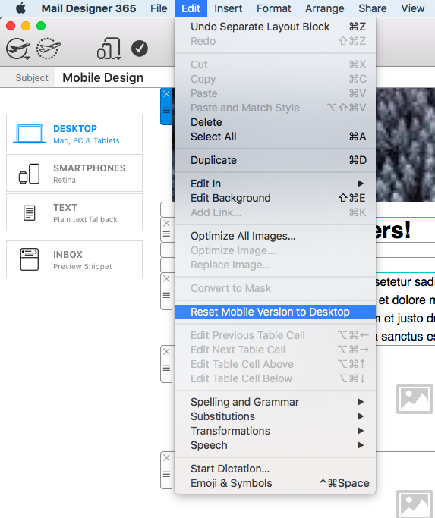Choose Reset Mobile Version to Desktop
Screen dimensions: 435x518
click(x=276, y=312)
